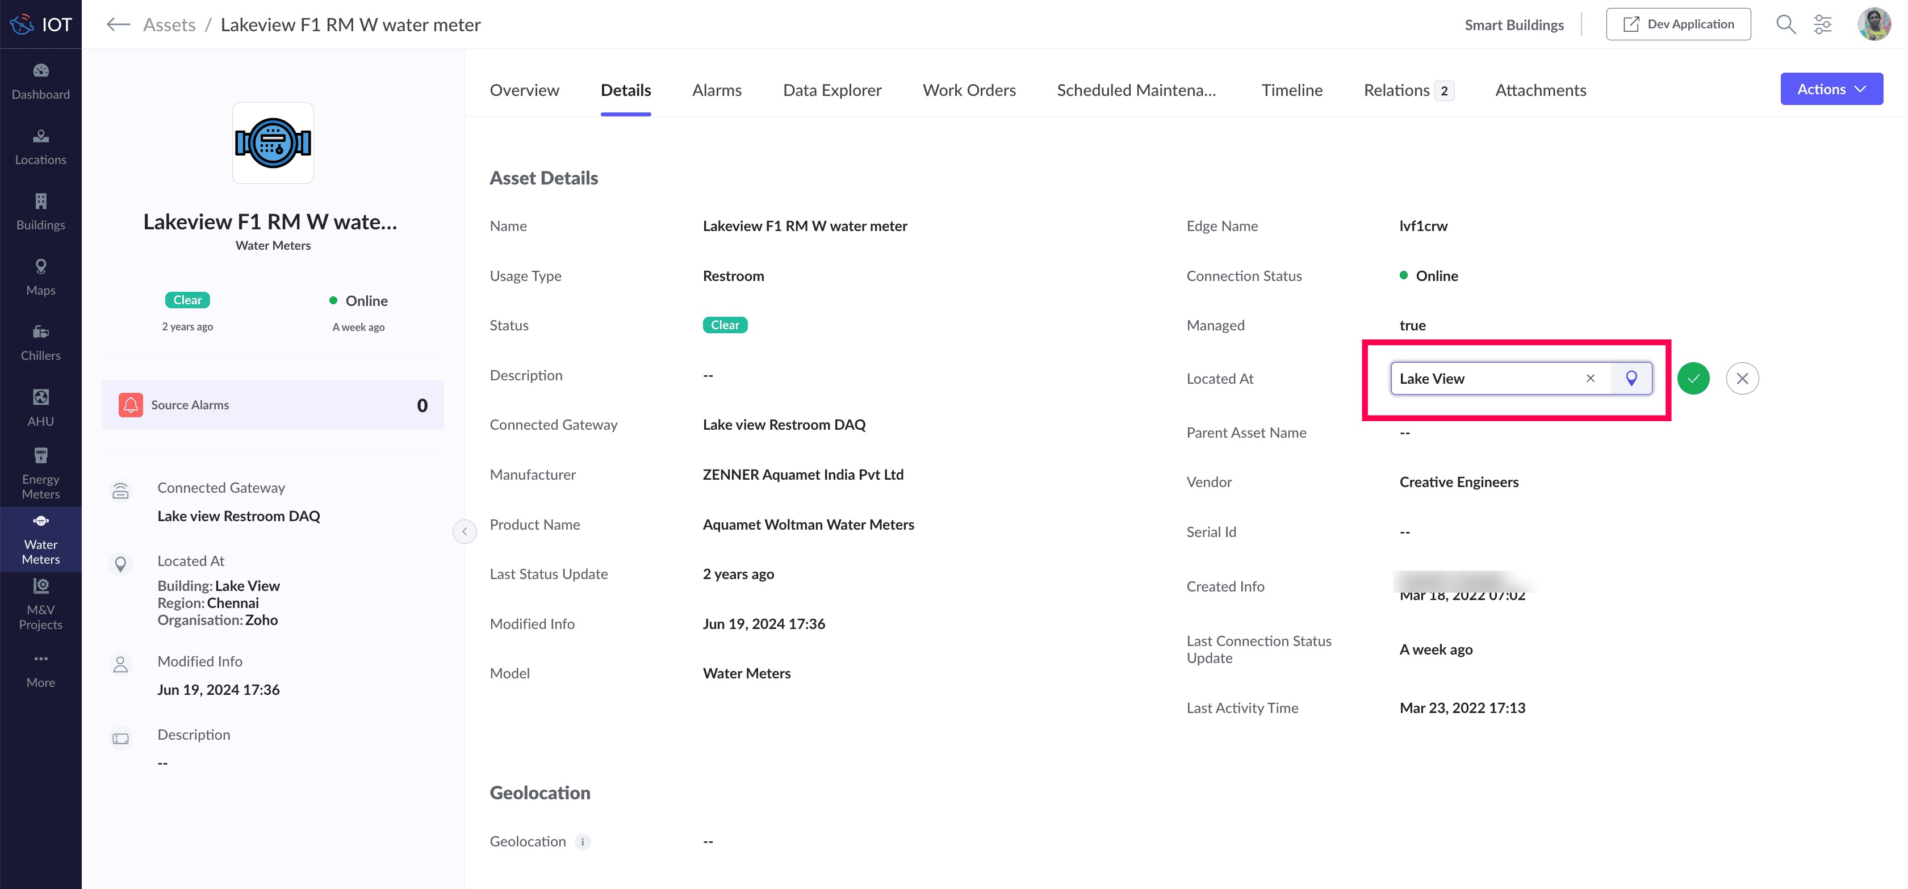This screenshot has height=889, width=1908.
Task: Open Energy Meters sidebar item
Action: pyautogui.click(x=41, y=474)
